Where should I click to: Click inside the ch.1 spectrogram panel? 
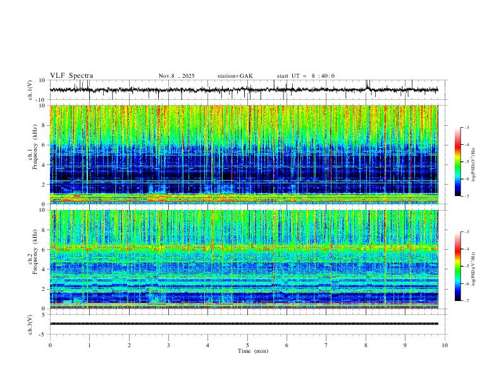244,154
